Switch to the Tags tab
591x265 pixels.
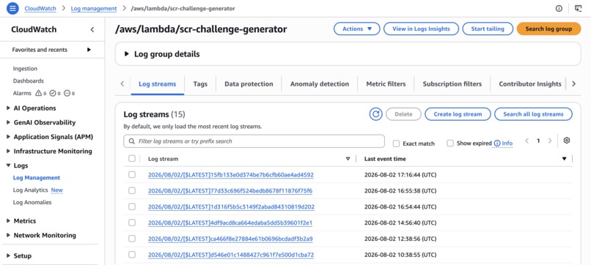click(x=200, y=84)
